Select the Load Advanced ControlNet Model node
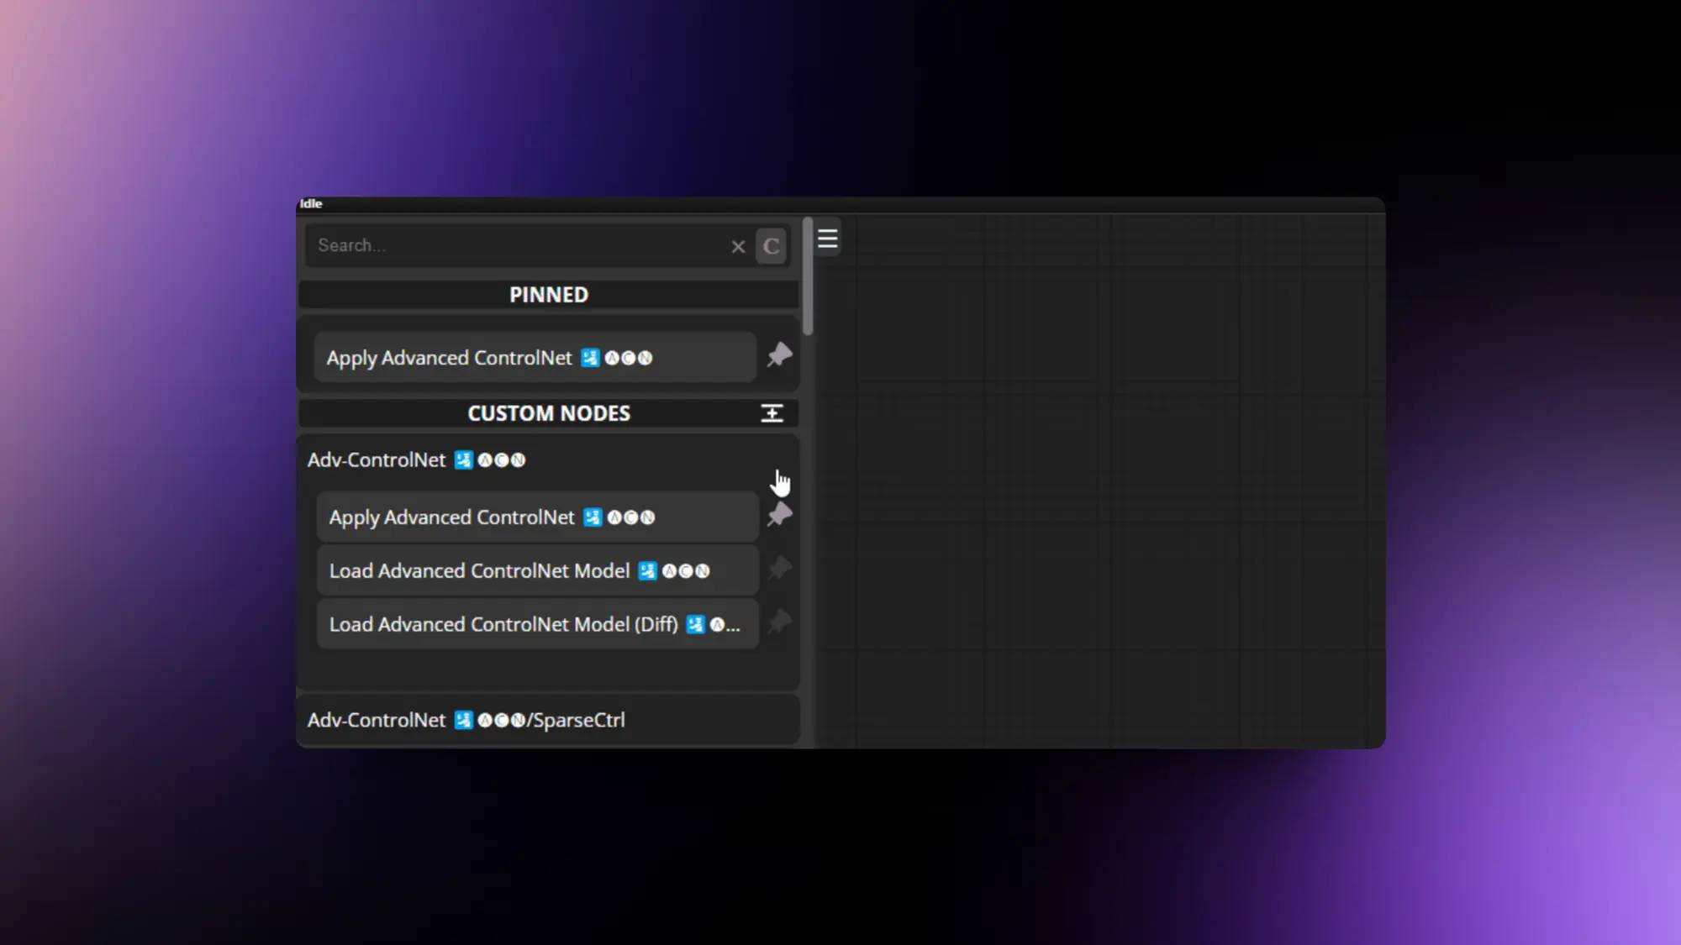Viewport: 1681px width, 945px height. tap(538, 571)
